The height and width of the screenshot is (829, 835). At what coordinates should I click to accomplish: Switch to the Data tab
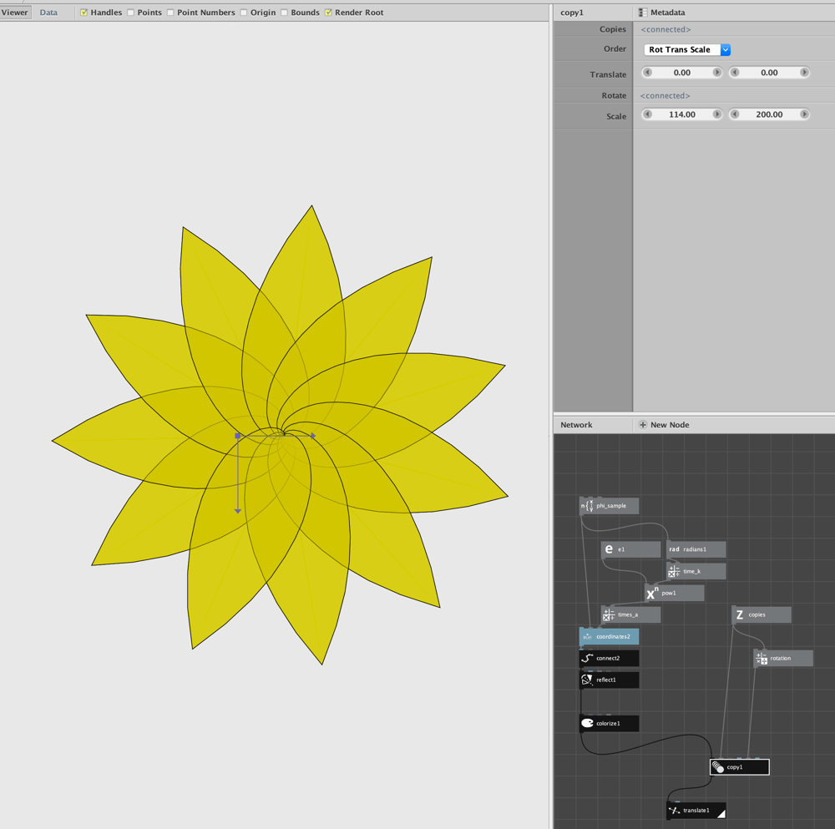pos(48,13)
